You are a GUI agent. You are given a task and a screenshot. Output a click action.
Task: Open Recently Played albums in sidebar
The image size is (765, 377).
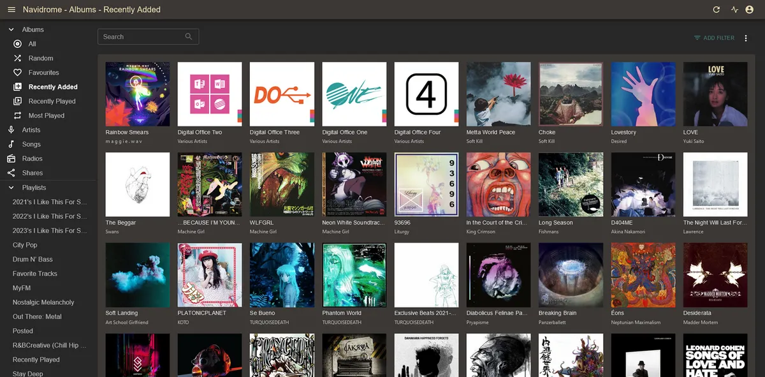[52, 101]
